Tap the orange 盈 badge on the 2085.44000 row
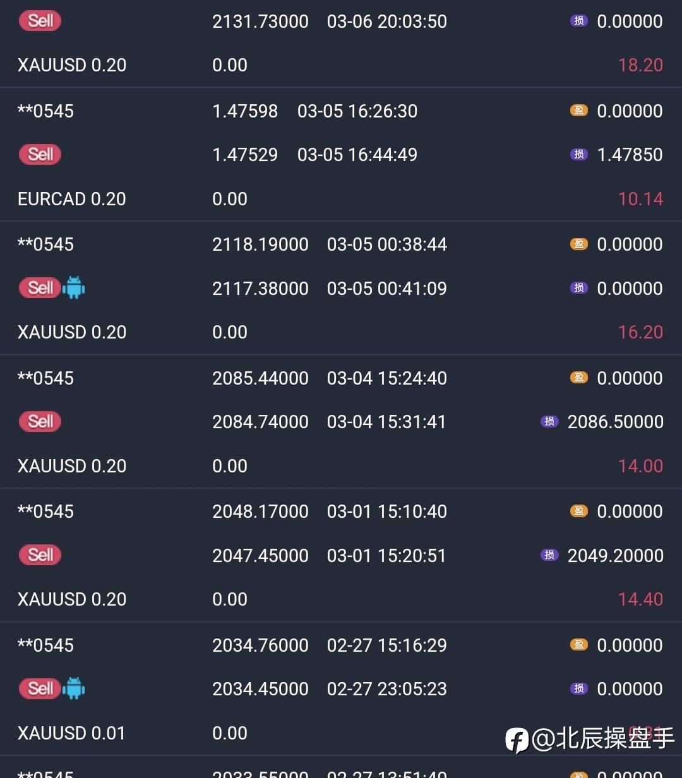The image size is (682, 778). (578, 378)
